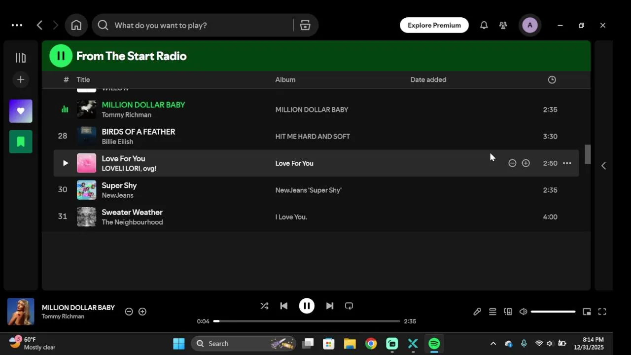Expand Your Library sidebar
The image size is (631, 355).
pos(20,58)
